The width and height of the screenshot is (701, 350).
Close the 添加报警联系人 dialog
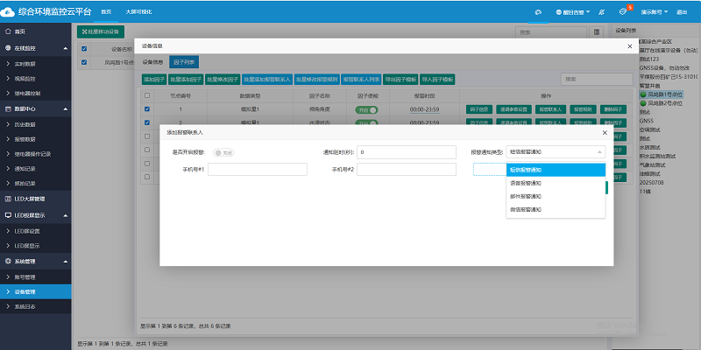(x=605, y=132)
